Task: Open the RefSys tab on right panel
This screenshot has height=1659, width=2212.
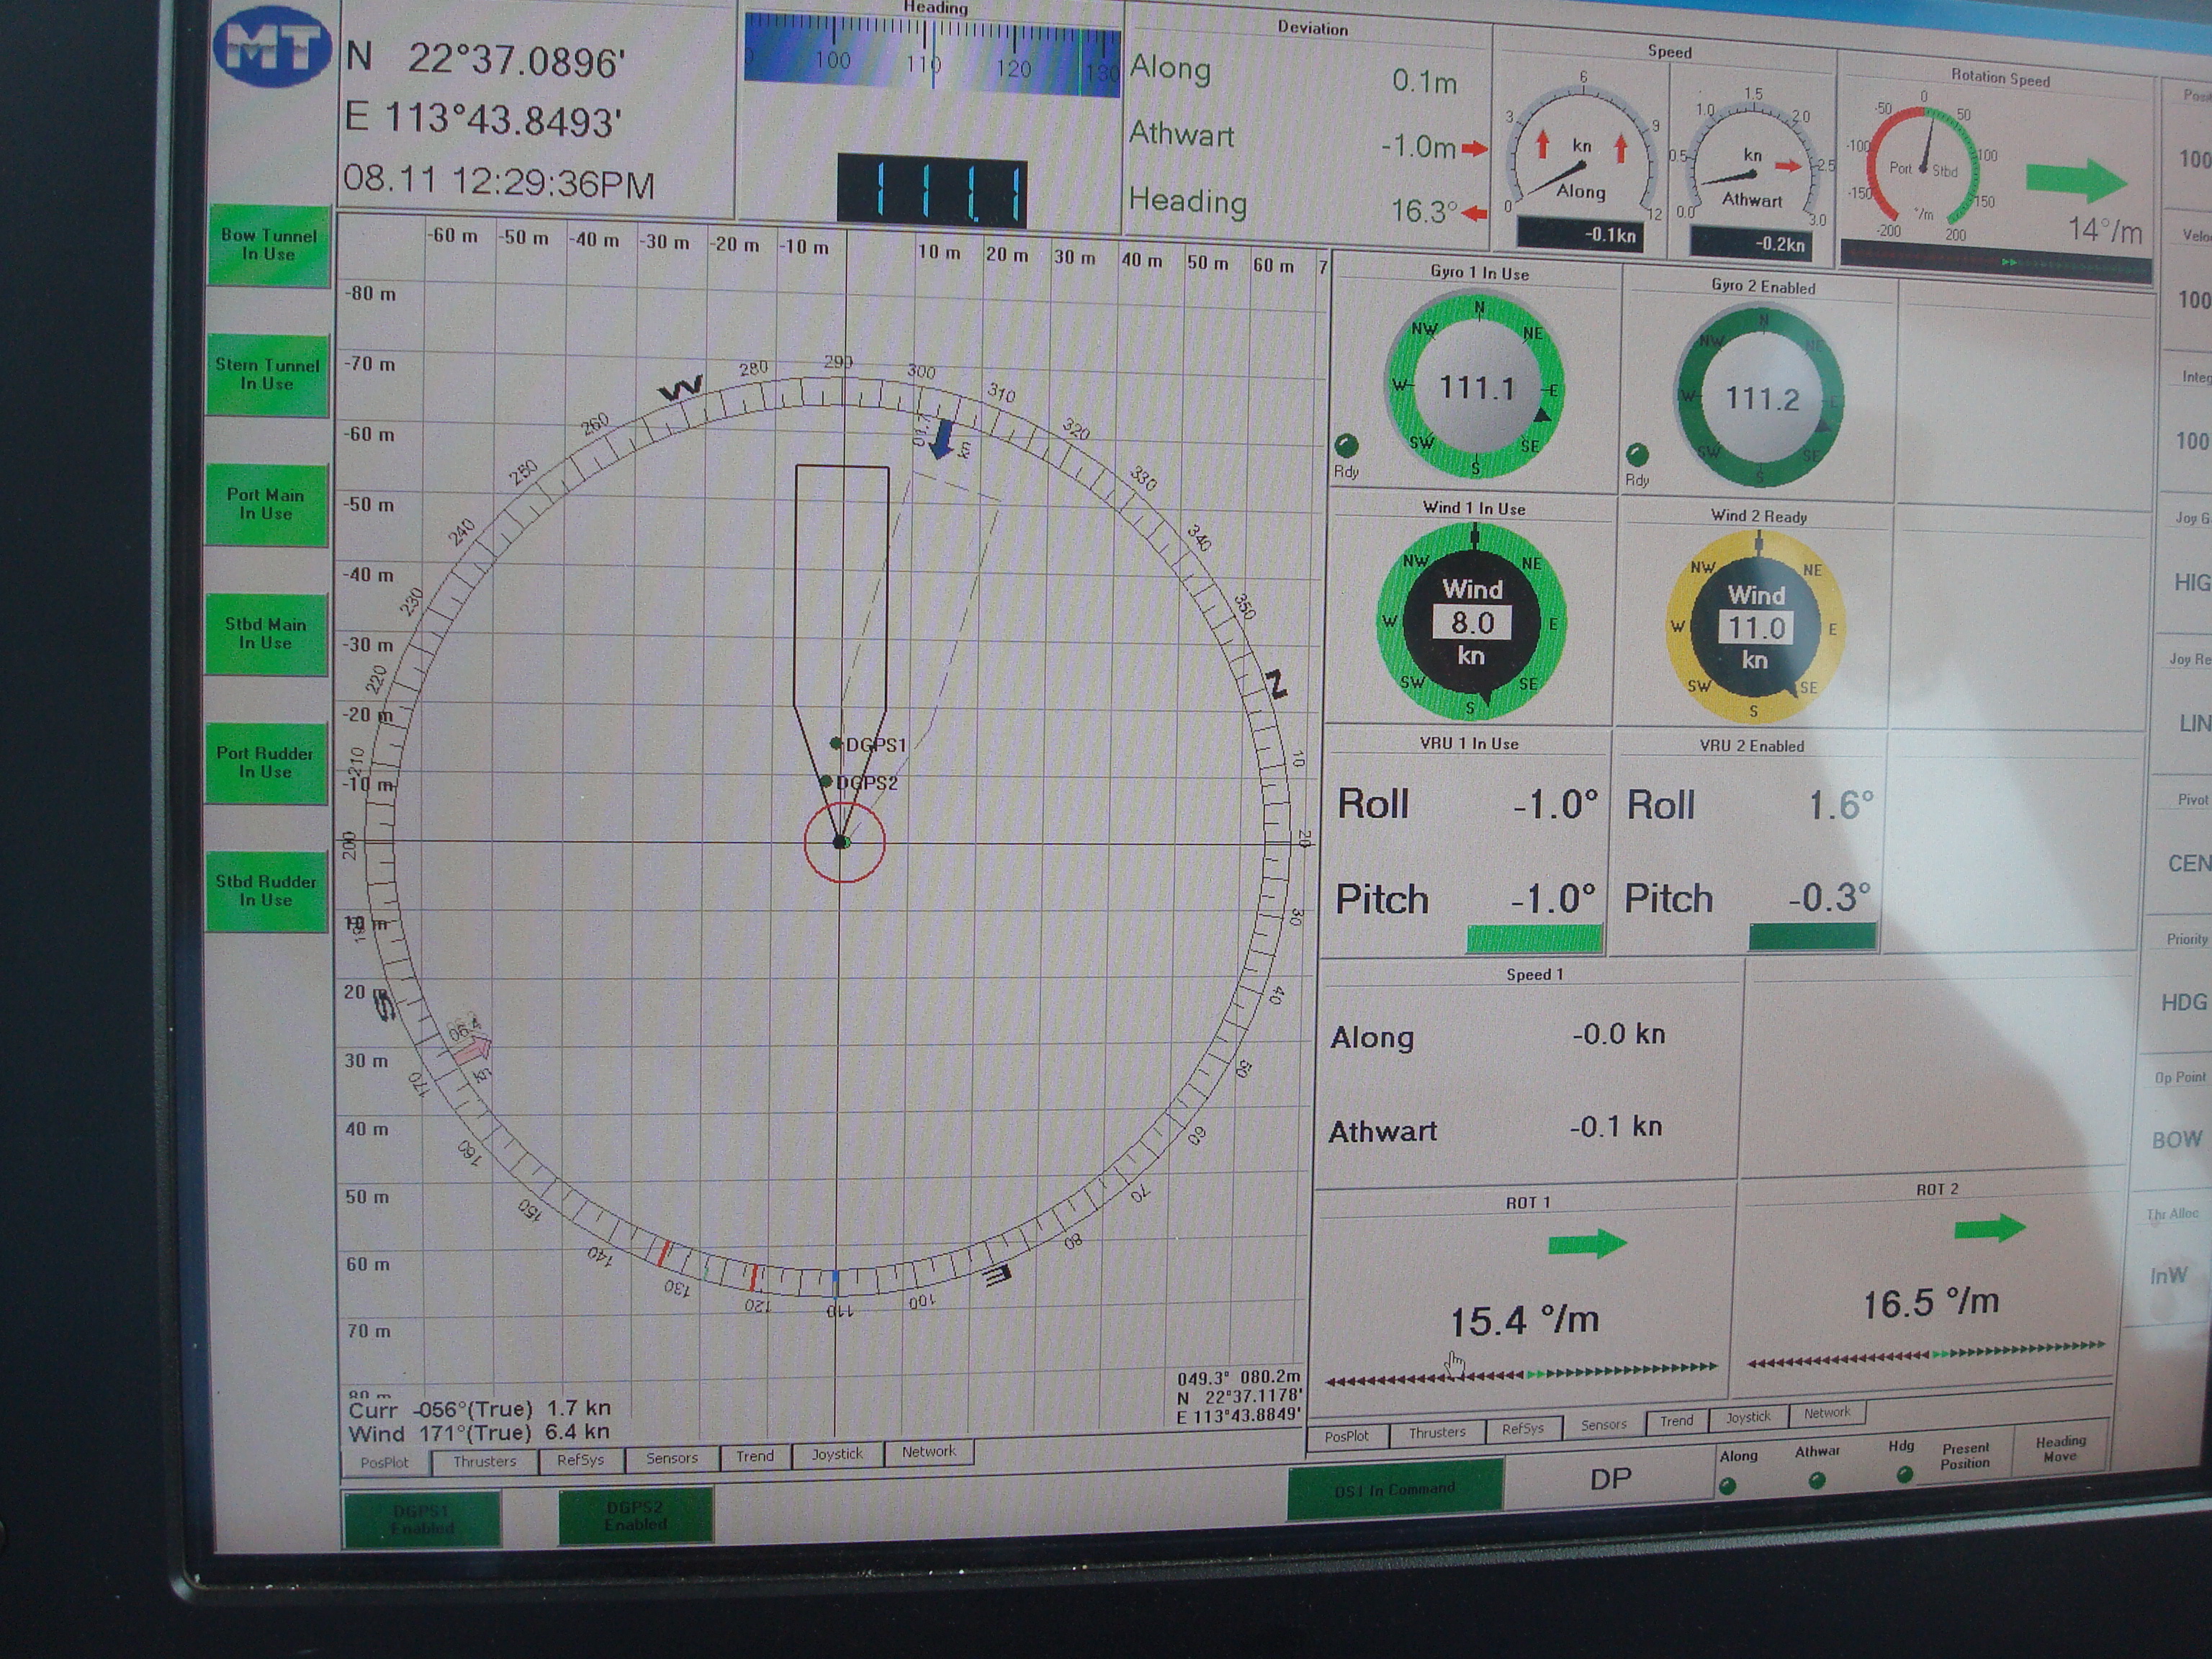Action: 1522,1429
